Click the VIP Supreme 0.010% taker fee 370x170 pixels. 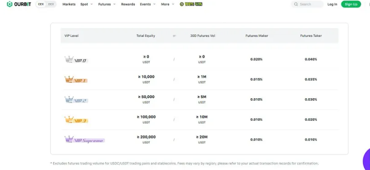point(311,140)
